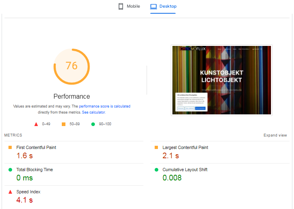Switch to the Mobile tab
The height and width of the screenshot is (209, 294).
tap(129, 6)
